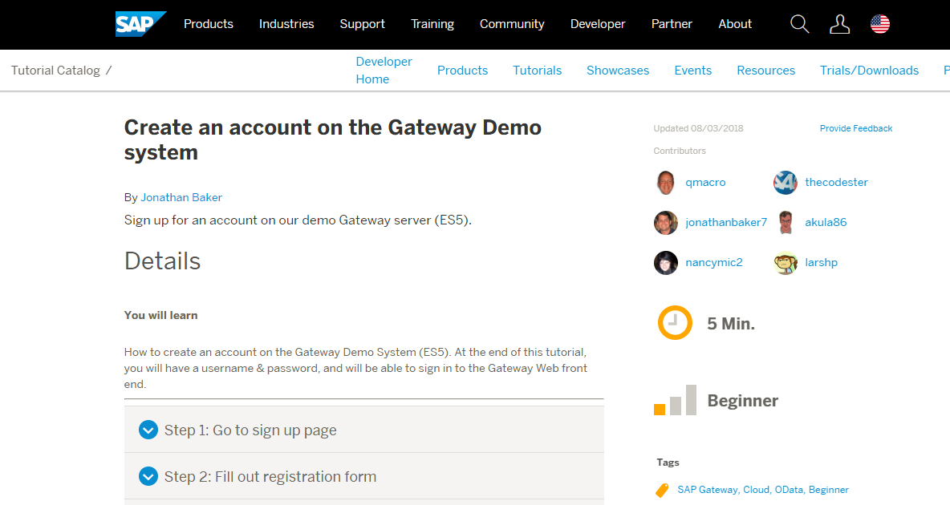This screenshot has width=950, height=505.
Task: Click the Contributors label
Action: click(x=679, y=151)
